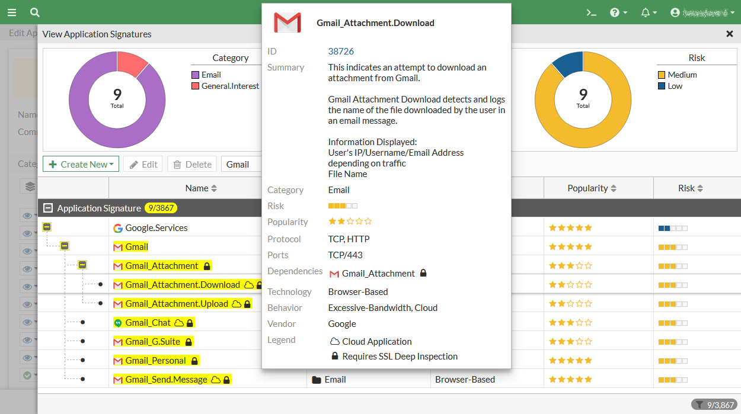Image resolution: width=741 pixels, height=414 pixels.
Task: Click Requires SSL Deep Inspection lock icon
Action: (x=335, y=357)
